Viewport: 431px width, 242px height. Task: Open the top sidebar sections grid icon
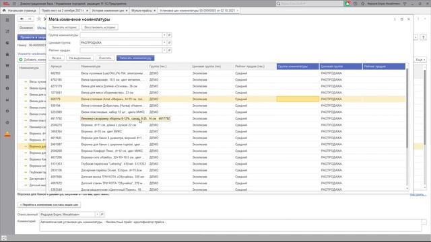click(x=7, y=20)
